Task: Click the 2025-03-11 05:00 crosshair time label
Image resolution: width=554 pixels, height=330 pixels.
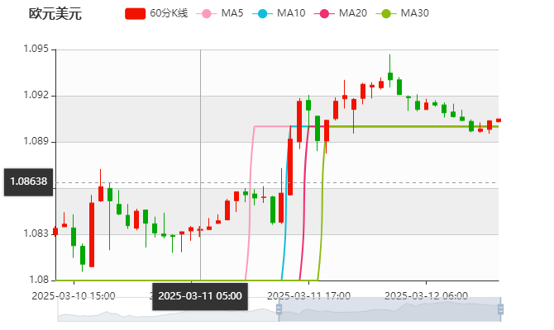Action: point(200,296)
